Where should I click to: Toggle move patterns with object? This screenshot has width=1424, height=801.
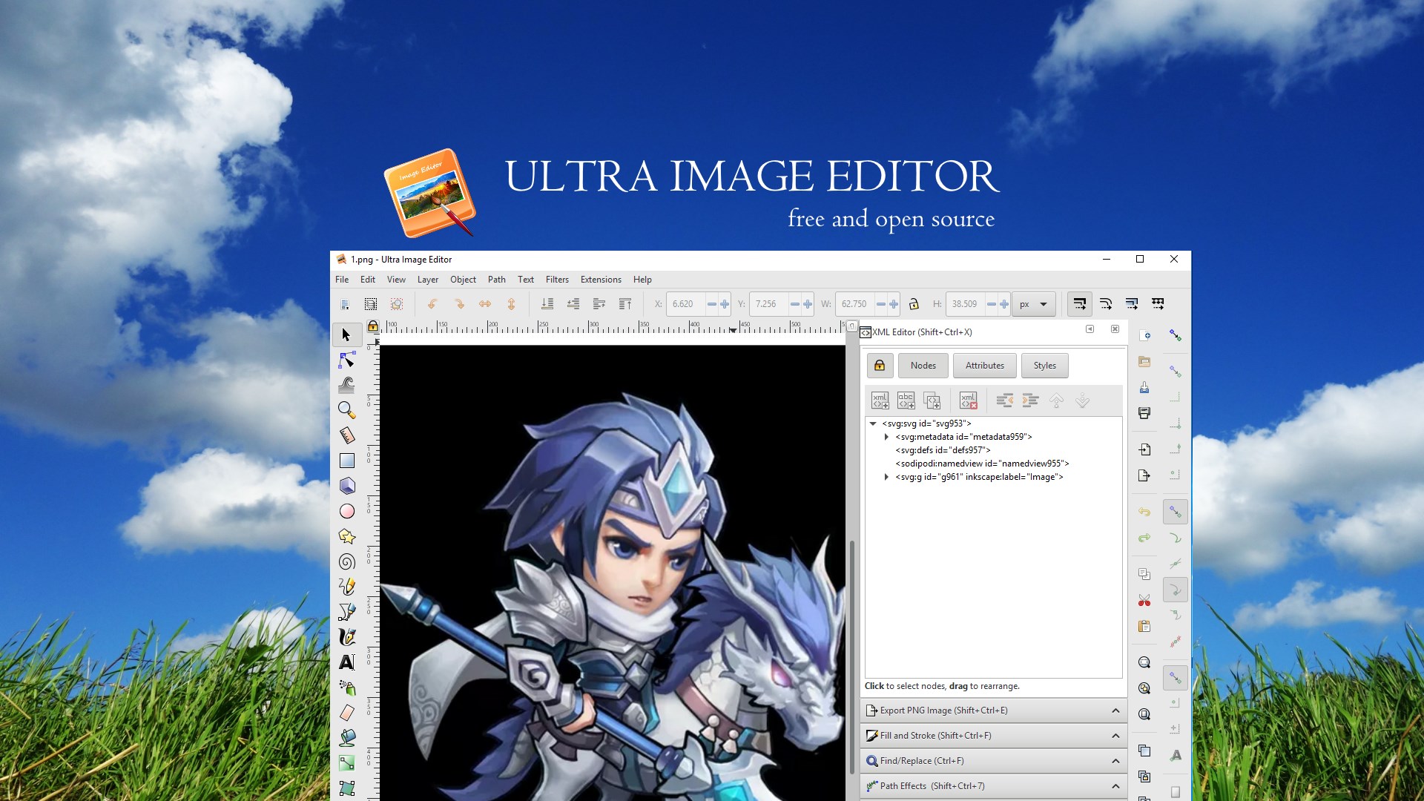tap(1158, 304)
